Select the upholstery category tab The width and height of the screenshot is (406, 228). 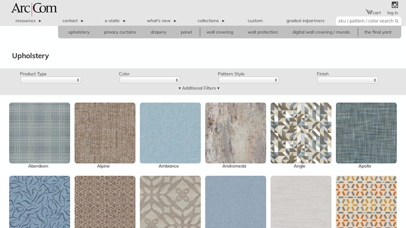[79, 32]
